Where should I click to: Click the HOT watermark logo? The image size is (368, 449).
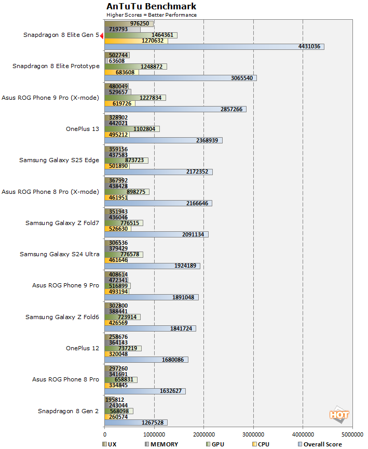(x=339, y=415)
